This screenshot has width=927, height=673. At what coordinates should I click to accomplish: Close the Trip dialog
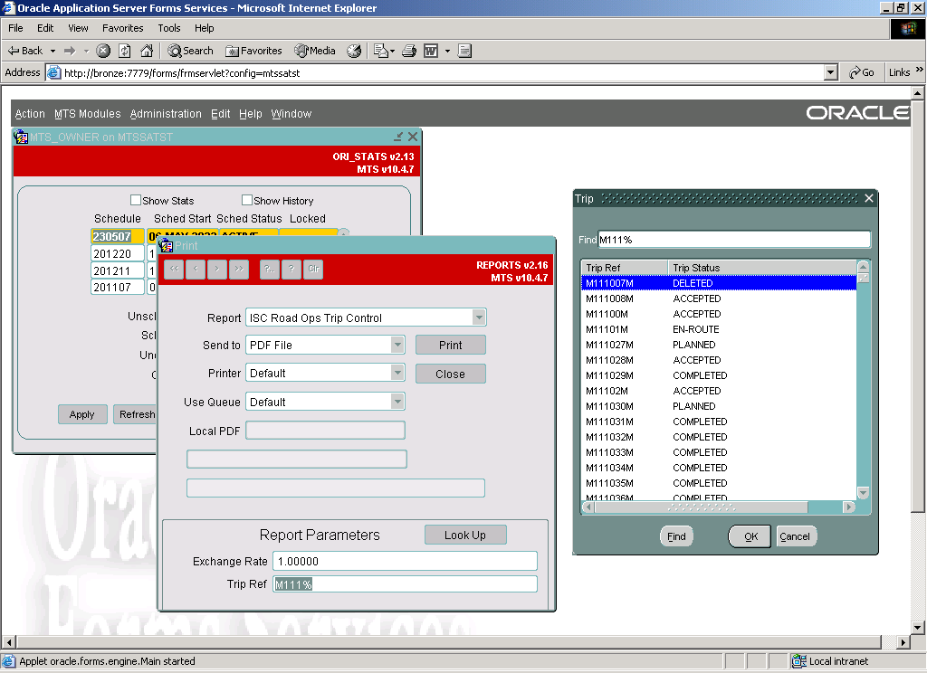(869, 198)
